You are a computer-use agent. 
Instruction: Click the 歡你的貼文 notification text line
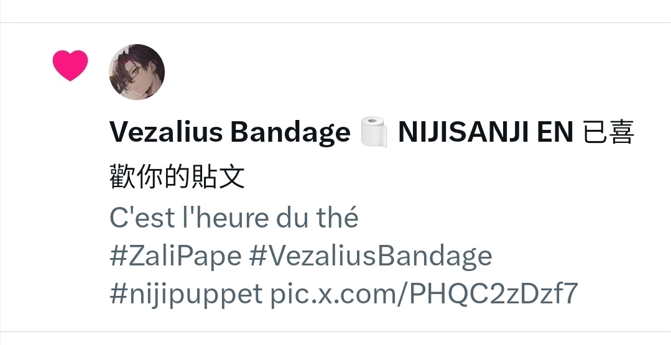[177, 177]
